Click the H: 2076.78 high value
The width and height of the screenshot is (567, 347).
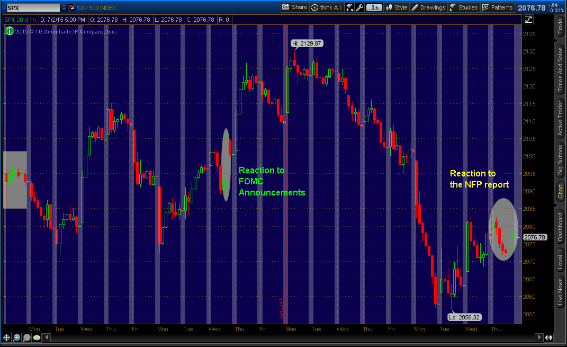click(137, 20)
